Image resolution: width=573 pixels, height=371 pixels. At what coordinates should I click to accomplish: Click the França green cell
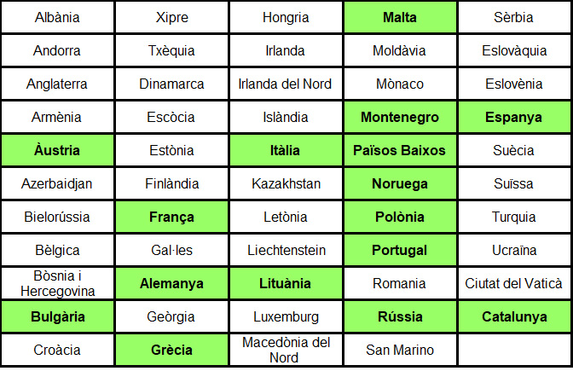[171, 217]
